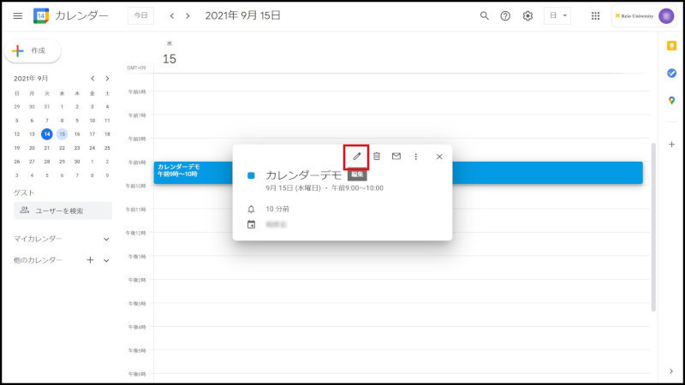The image size is (685, 385).
Task: Go to next month in mini calendar
Action: tap(106, 79)
